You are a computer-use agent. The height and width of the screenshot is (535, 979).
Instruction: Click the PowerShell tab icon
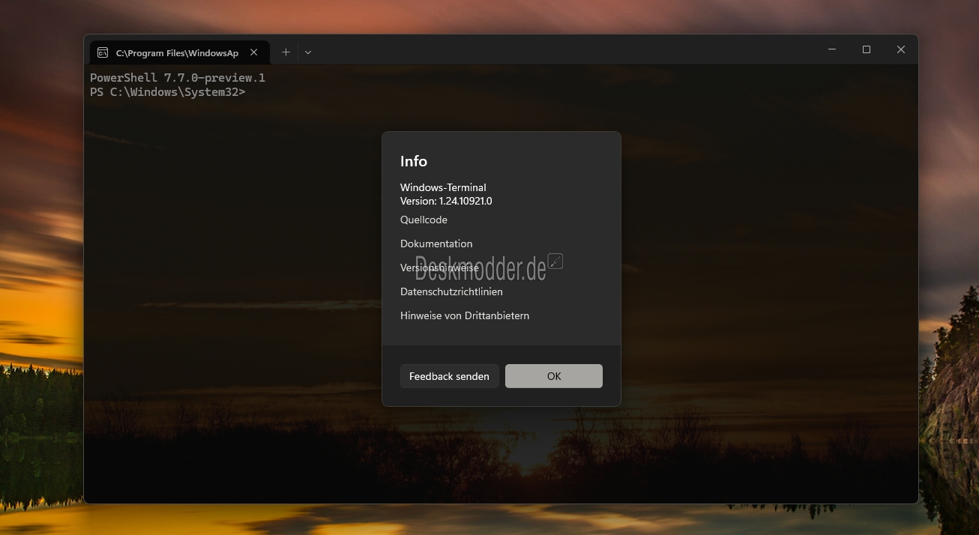coord(102,52)
